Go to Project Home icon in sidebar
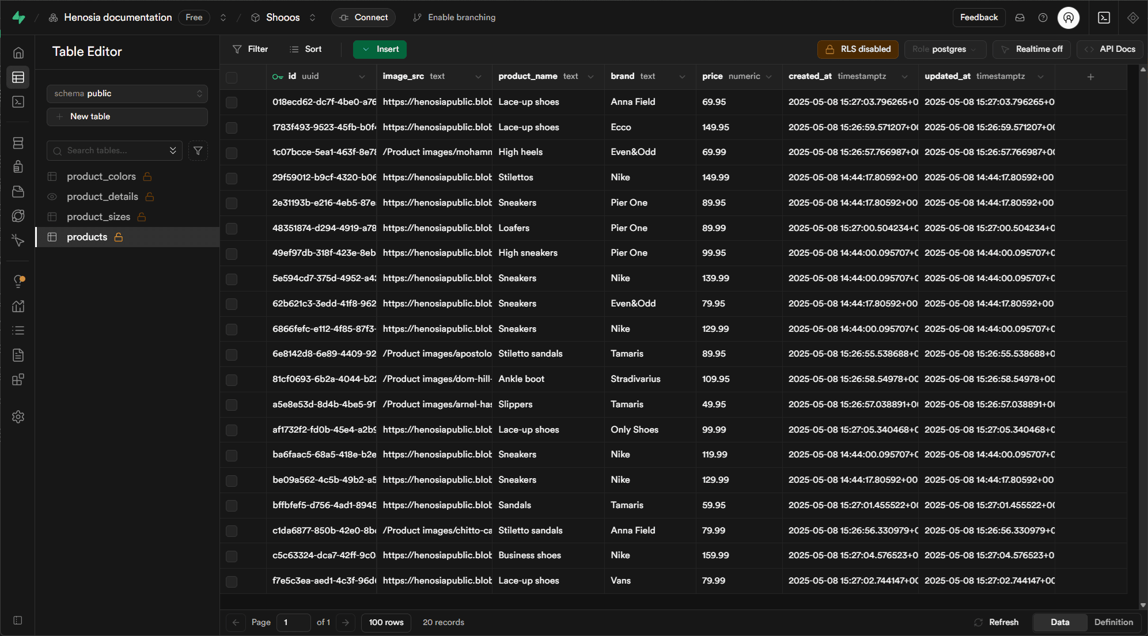 pos(18,53)
